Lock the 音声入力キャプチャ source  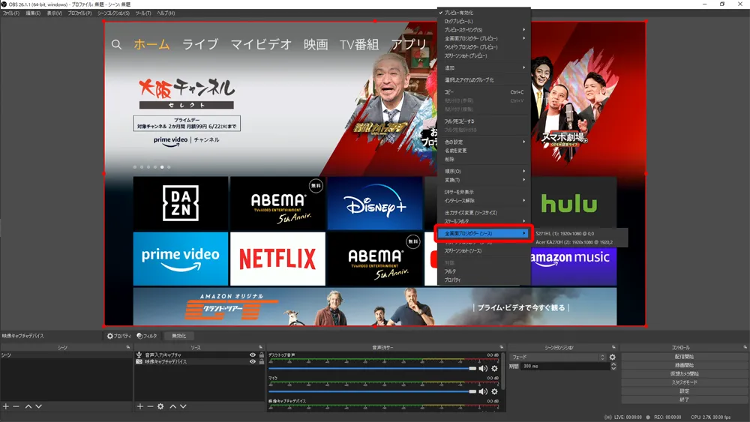pyautogui.click(x=262, y=355)
